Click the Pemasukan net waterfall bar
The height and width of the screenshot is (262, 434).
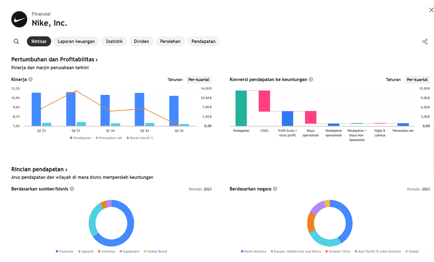[403, 124]
